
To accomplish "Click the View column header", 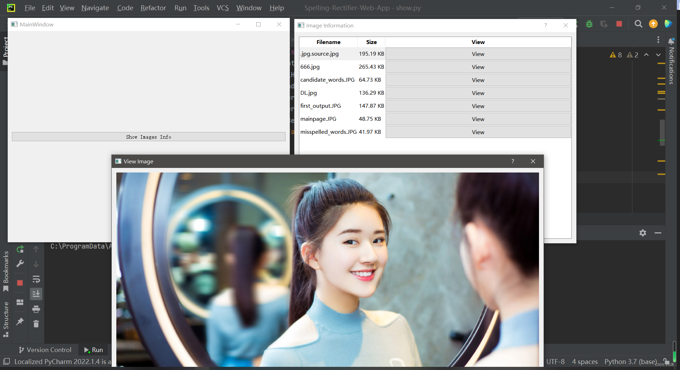I will coord(478,42).
